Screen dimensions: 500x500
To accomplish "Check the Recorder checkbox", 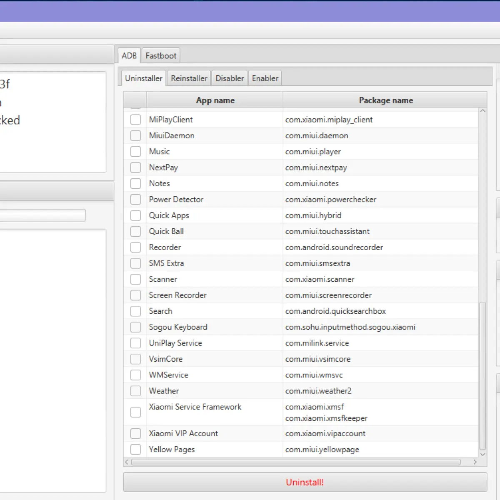I will (x=135, y=247).
